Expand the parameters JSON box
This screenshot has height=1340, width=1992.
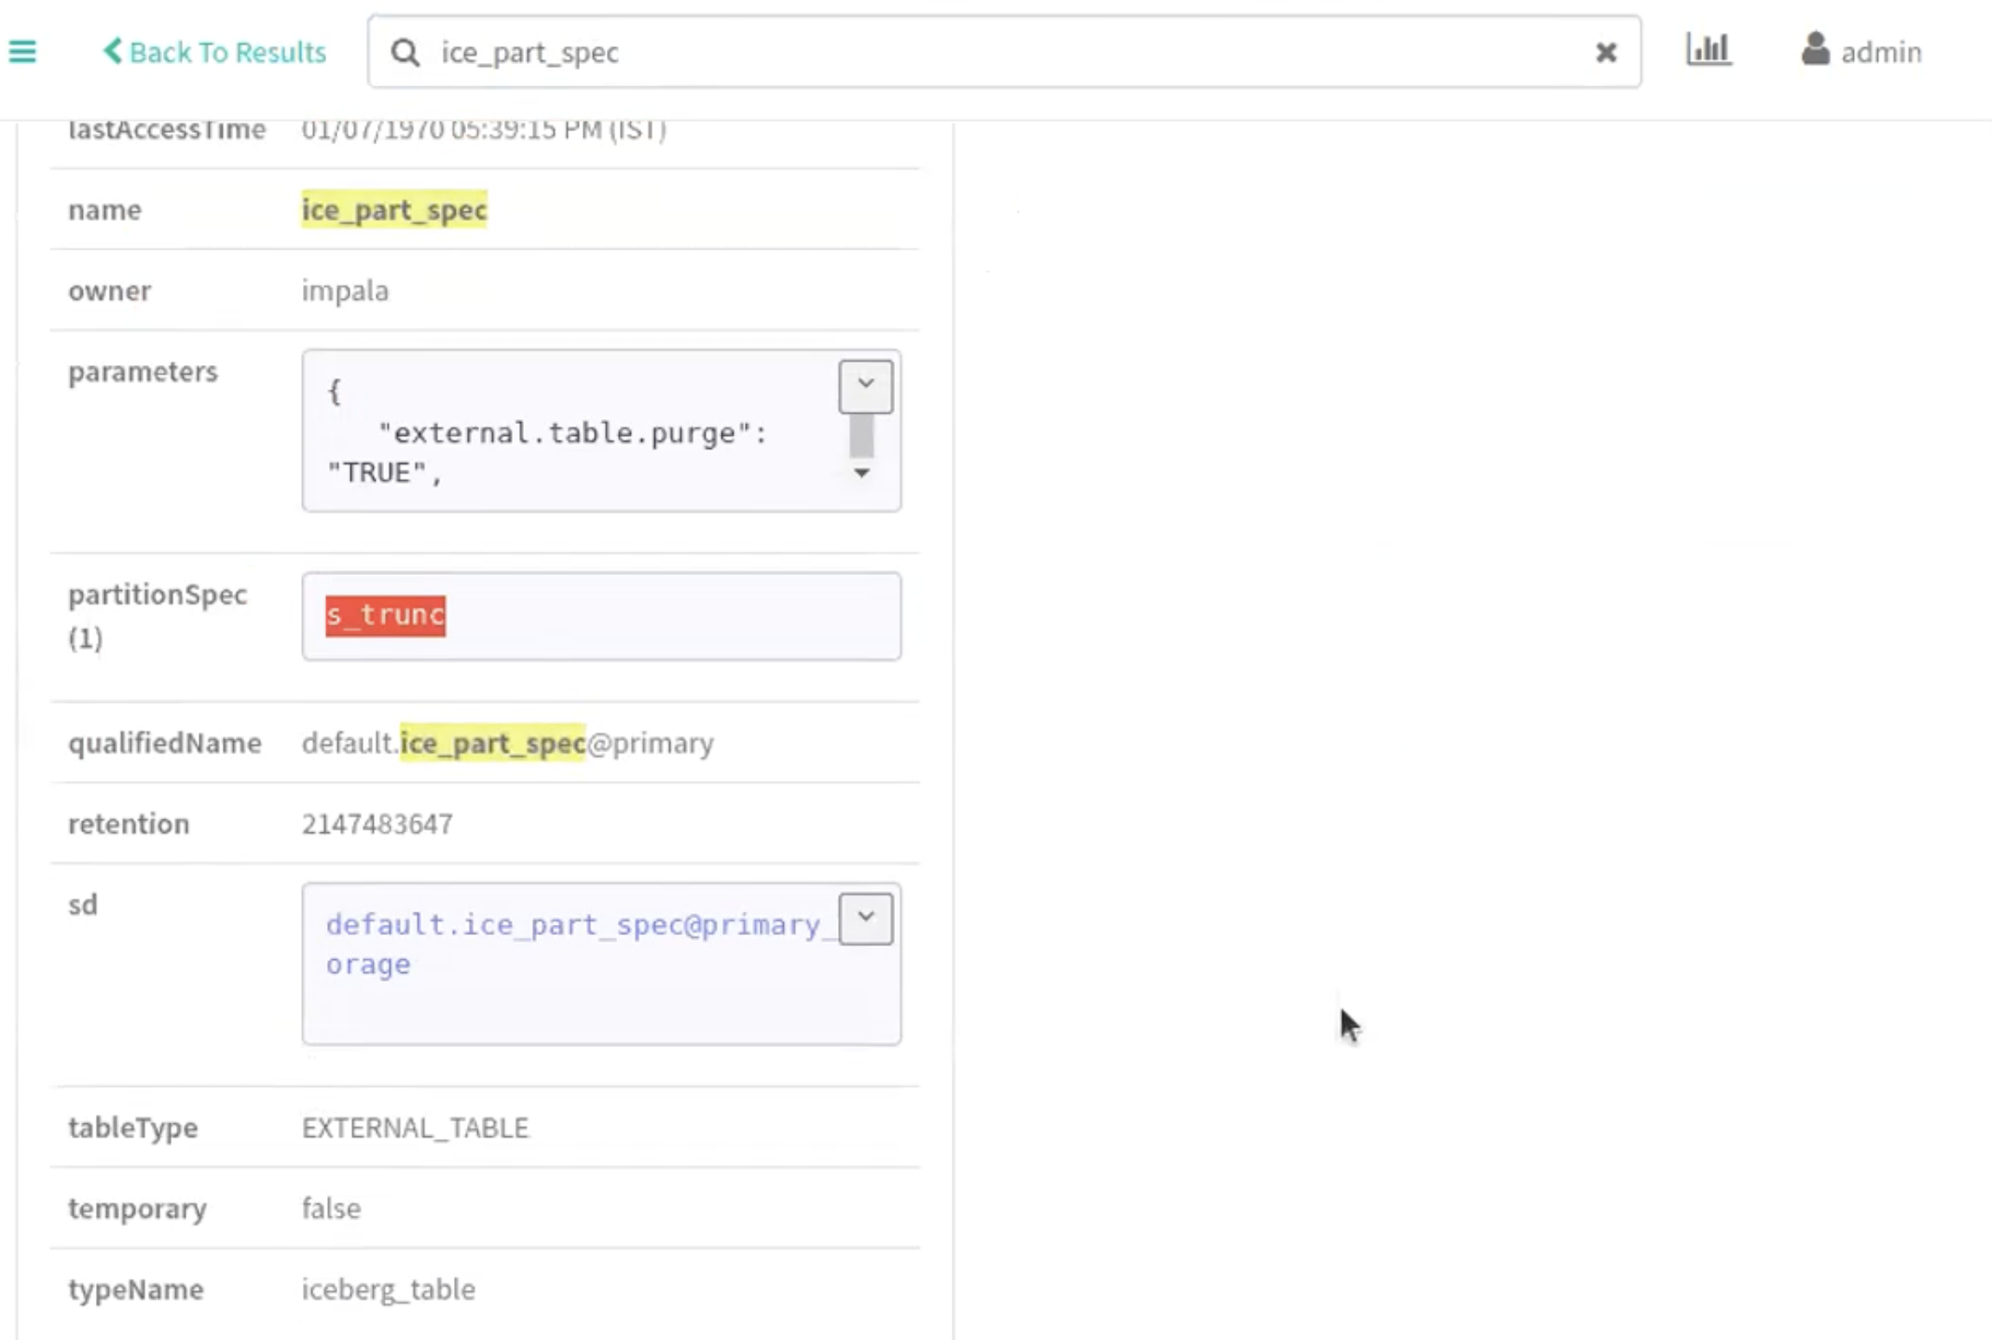click(x=865, y=386)
